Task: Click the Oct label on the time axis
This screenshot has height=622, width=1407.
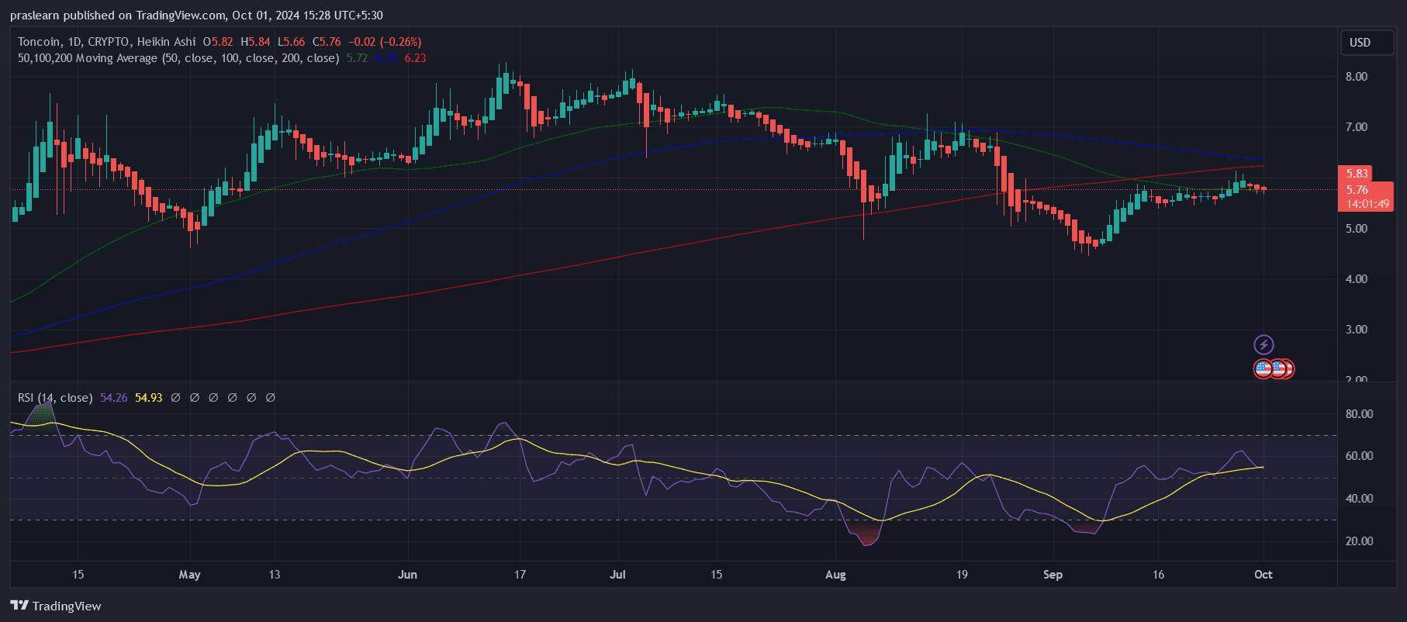Action: [x=1263, y=575]
